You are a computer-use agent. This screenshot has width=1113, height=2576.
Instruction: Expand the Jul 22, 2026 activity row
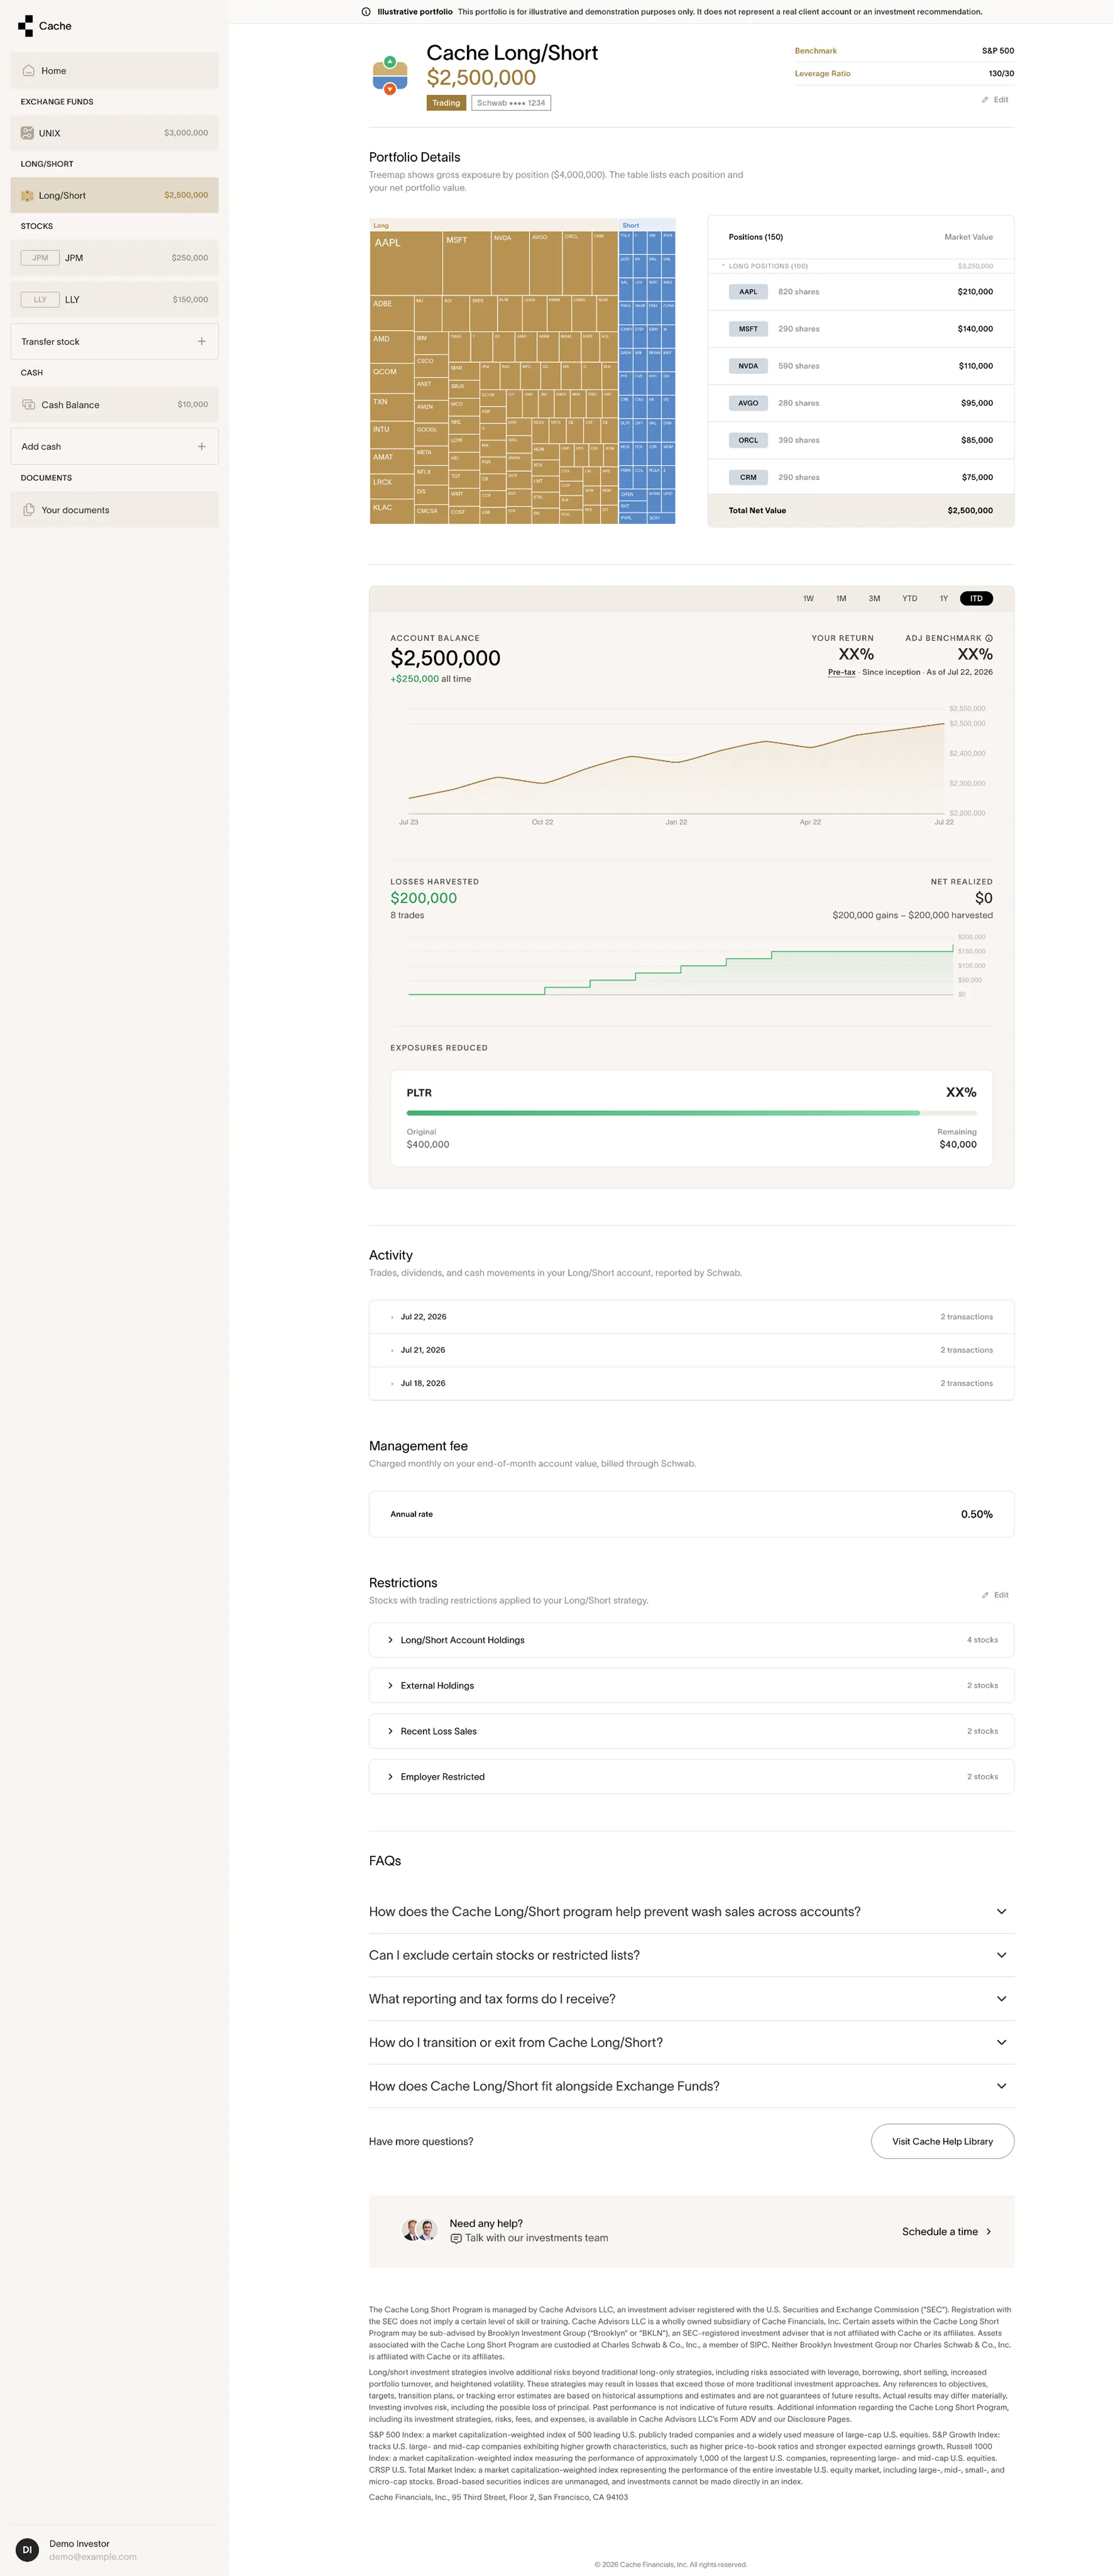[691, 1317]
